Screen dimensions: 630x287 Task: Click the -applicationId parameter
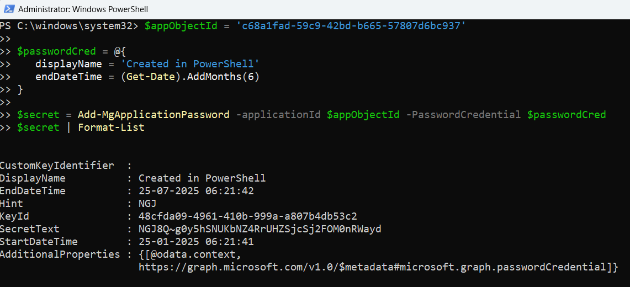coord(278,115)
